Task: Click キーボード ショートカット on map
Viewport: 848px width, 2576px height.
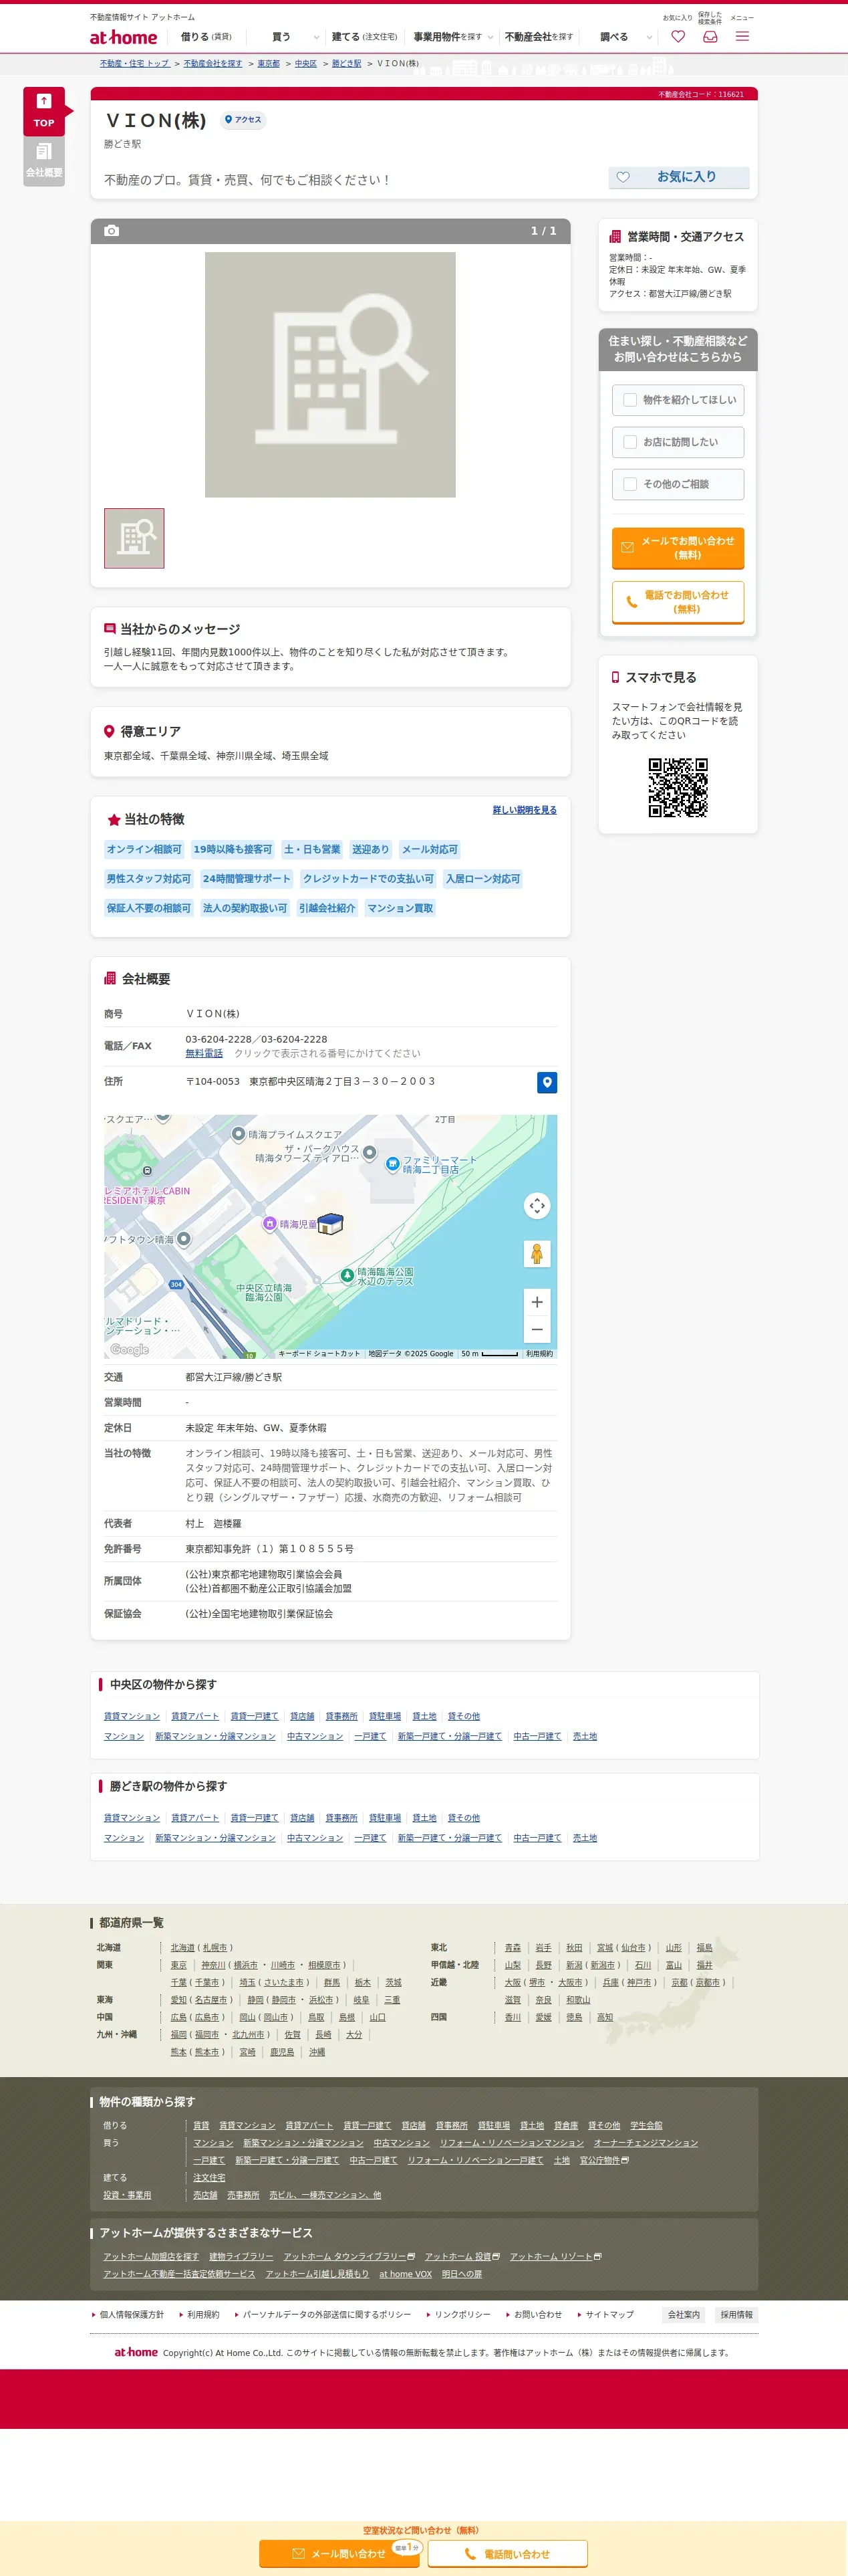Action: click(x=319, y=1353)
